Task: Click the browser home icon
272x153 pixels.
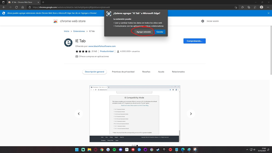Action: coord(22,7)
